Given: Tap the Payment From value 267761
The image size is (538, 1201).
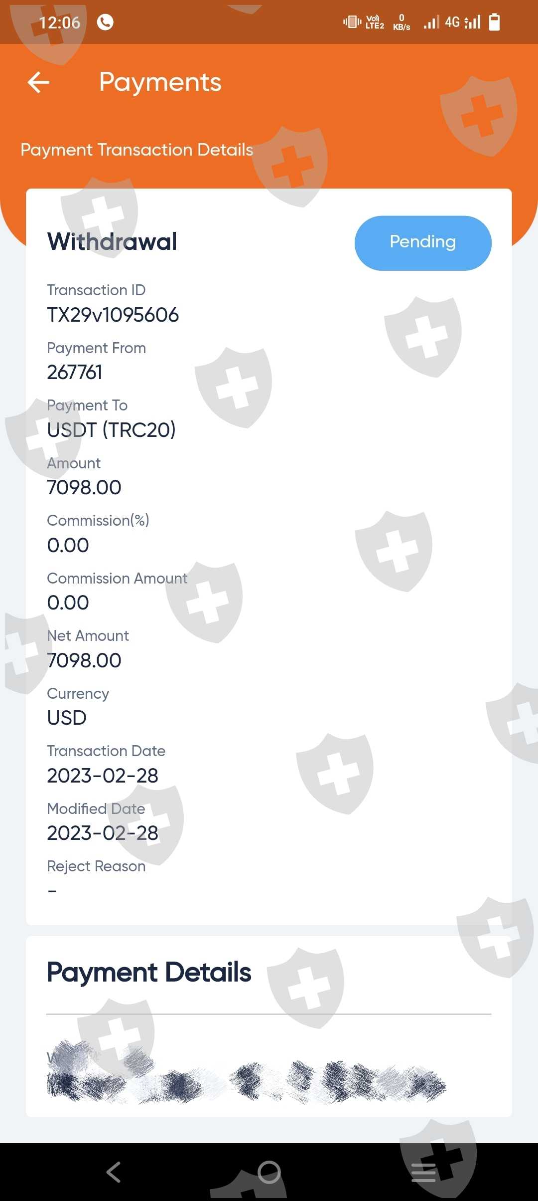Looking at the screenshot, I should 75,373.
